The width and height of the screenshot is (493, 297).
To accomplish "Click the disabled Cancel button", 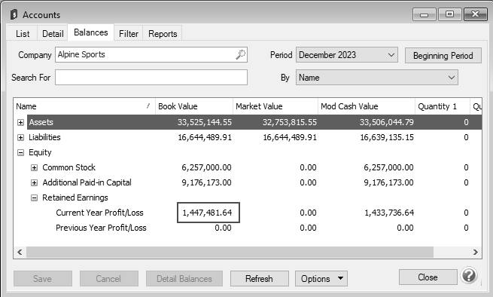I will [x=109, y=279].
